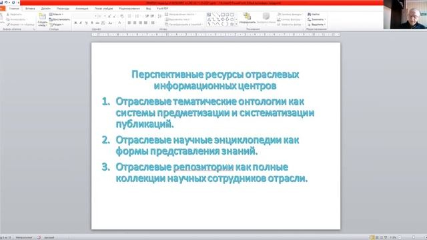Open the line spacing dropdown
This screenshot has height=240, width=427.
point(159,16)
